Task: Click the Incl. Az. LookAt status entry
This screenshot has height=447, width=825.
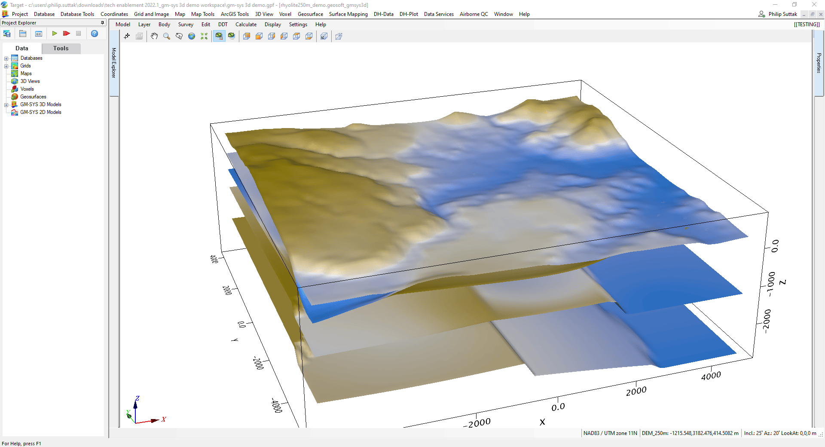Action: pos(780,433)
